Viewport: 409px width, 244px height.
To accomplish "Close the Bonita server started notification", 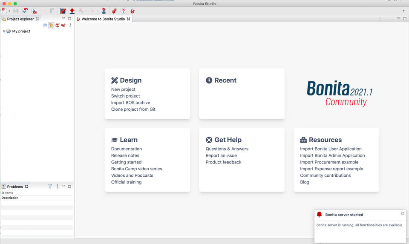I will tap(402, 213).
